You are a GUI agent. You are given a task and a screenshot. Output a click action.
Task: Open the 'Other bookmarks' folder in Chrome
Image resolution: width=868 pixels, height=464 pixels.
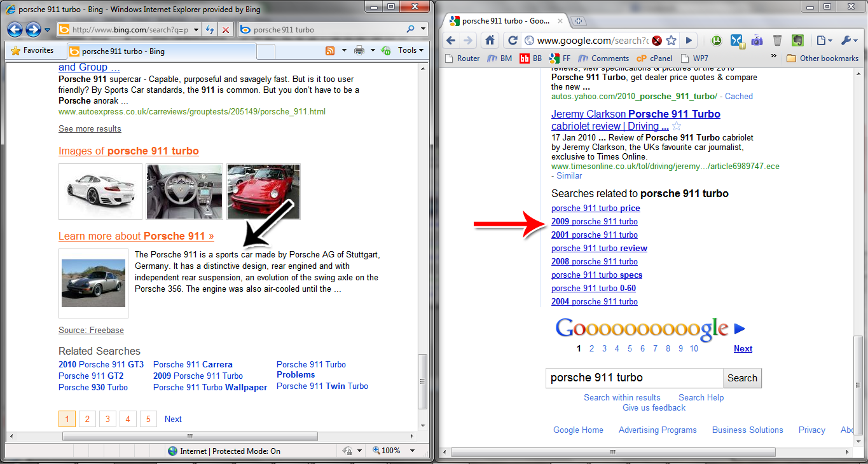pyautogui.click(x=822, y=58)
